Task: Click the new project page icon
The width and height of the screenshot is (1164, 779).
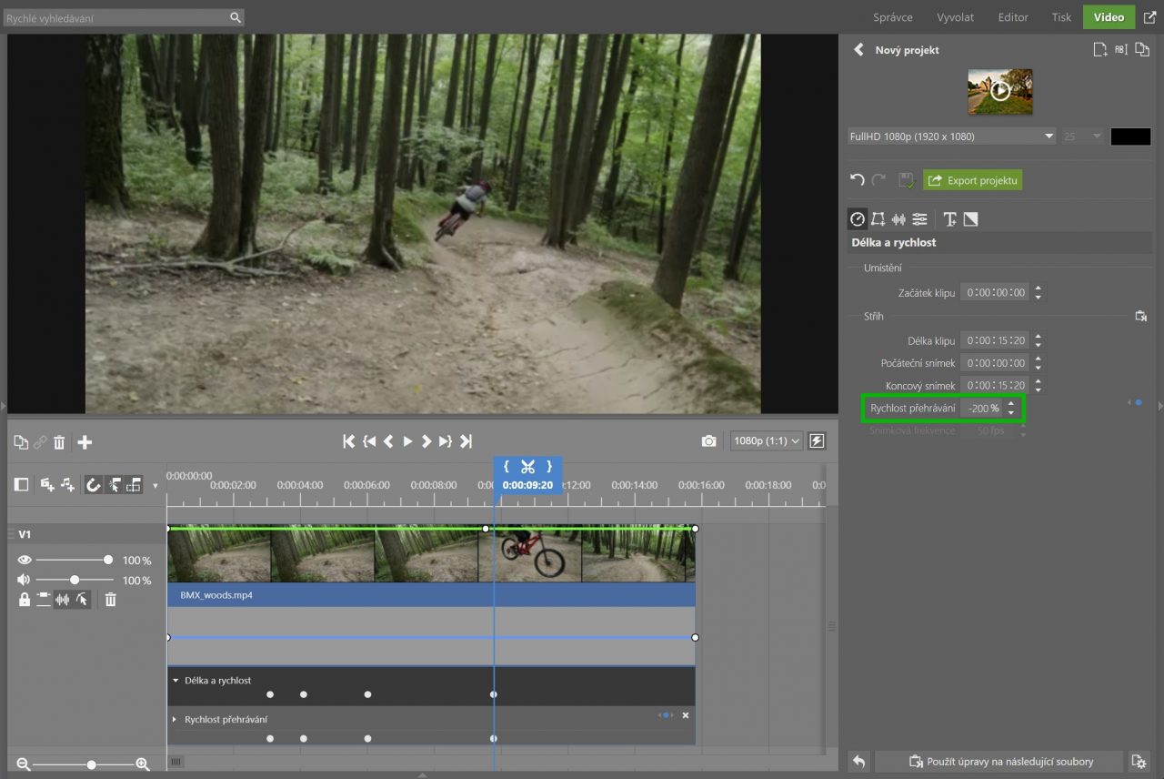Action: 1100,50
